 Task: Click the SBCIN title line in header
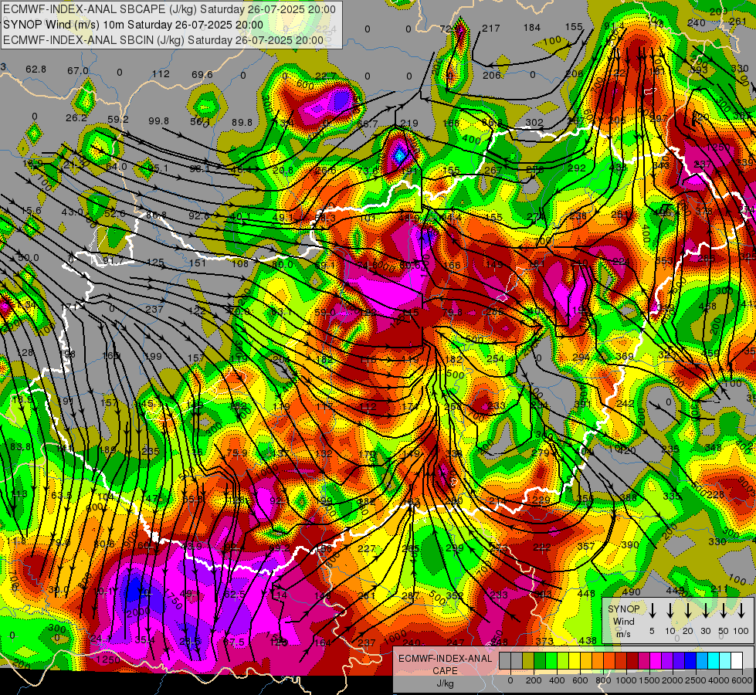(163, 40)
